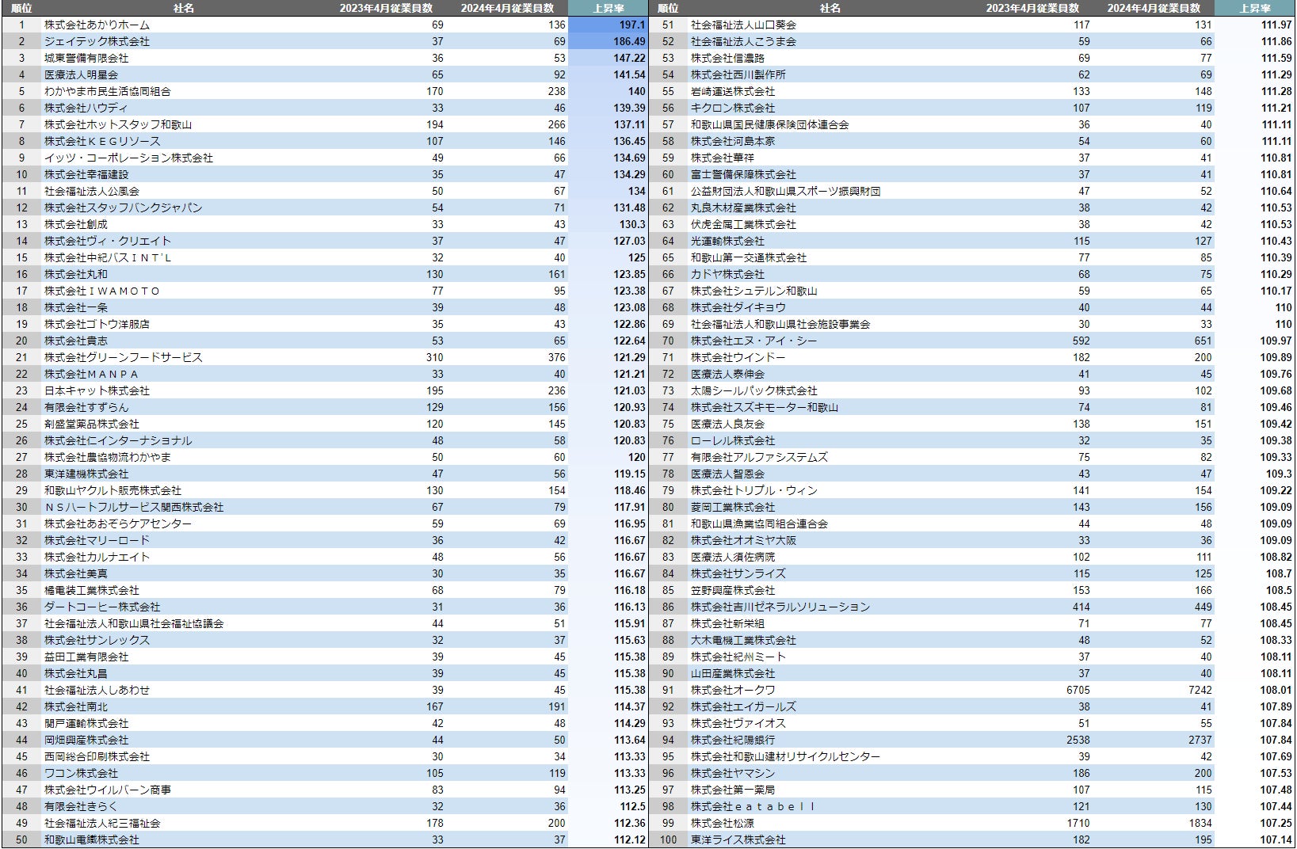This screenshot has height=849, width=1297.
Task: Select 株式会社幸福建設
Action: [x=86, y=174]
